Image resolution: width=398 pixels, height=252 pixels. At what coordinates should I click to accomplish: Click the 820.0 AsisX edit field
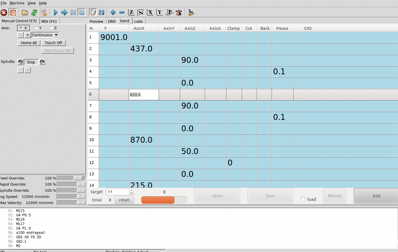pyautogui.click(x=144, y=95)
